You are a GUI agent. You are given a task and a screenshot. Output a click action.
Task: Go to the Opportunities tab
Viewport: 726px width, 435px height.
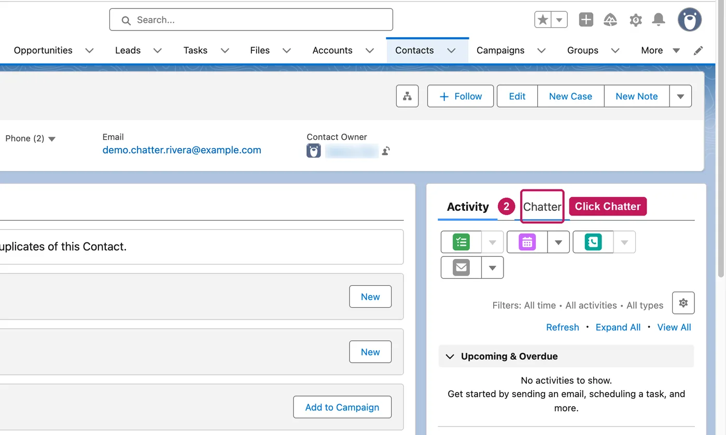tap(43, 50)
